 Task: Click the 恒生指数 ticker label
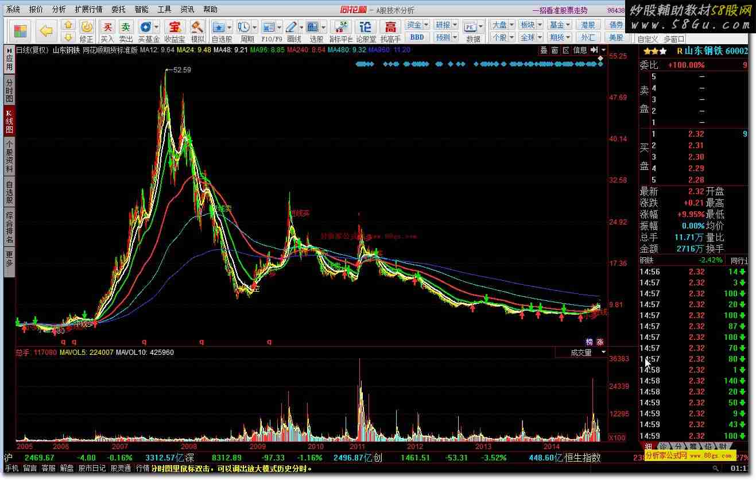point(583,458)
